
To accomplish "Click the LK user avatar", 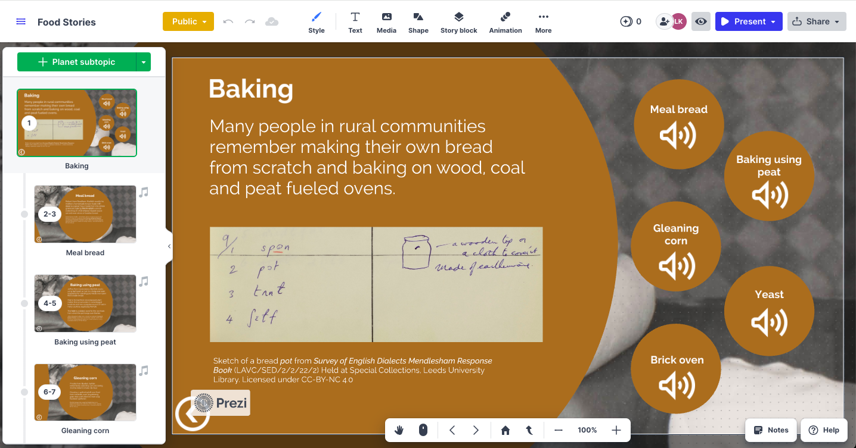I will click(x=679, y=21).
